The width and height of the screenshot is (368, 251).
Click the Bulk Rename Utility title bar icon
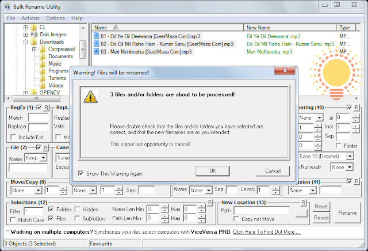[7, 6]
